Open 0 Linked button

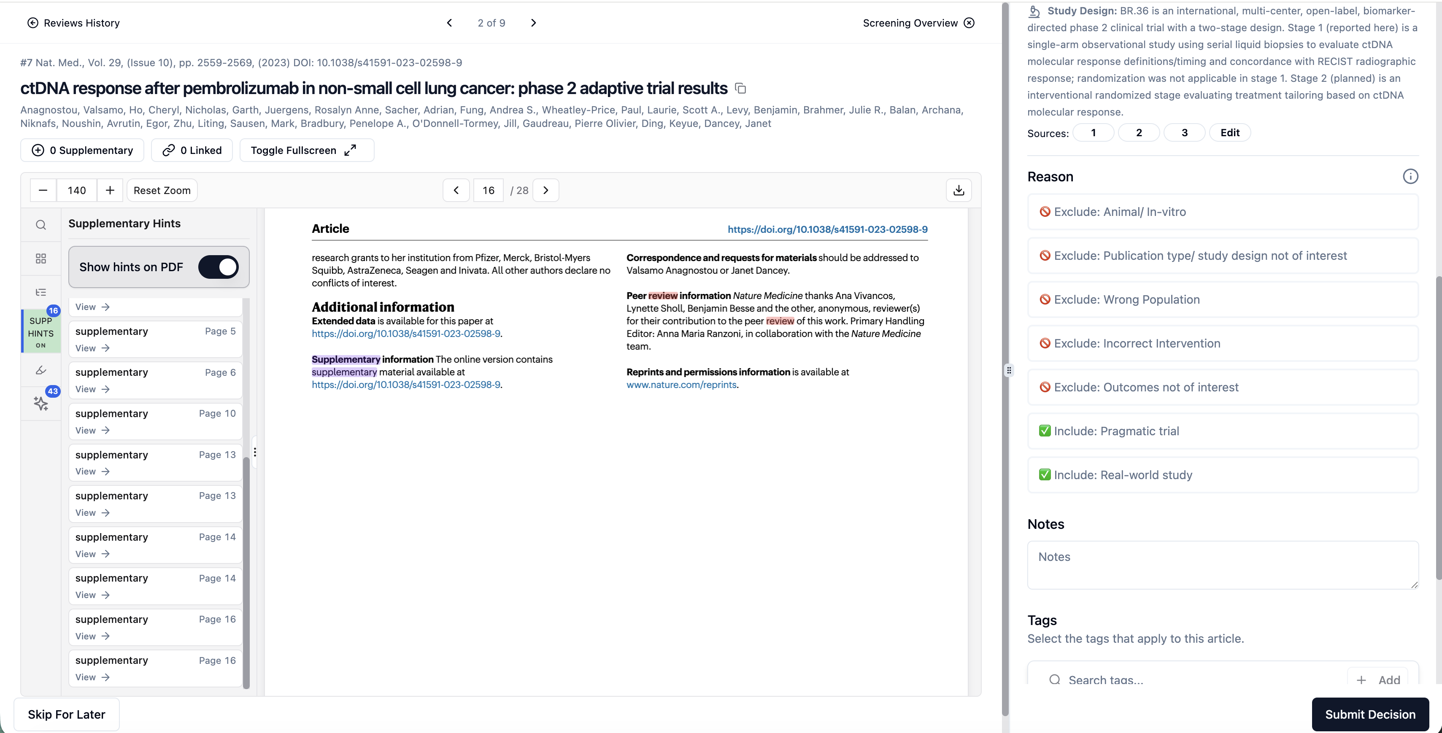[x=192, y=150]
